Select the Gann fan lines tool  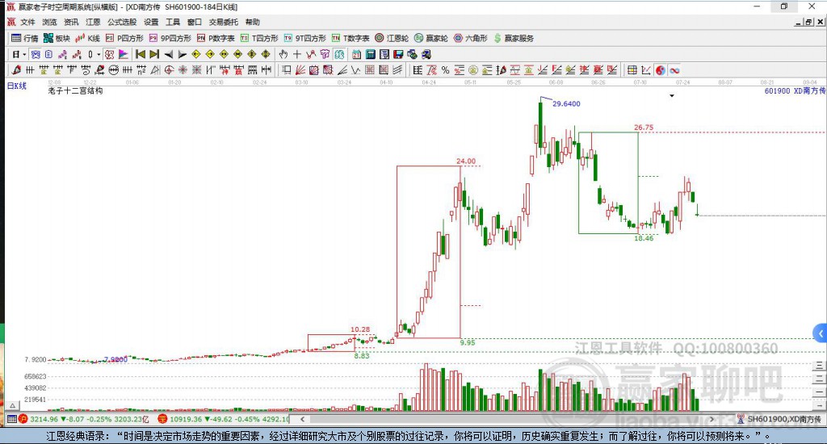click(x=300, y=70)
